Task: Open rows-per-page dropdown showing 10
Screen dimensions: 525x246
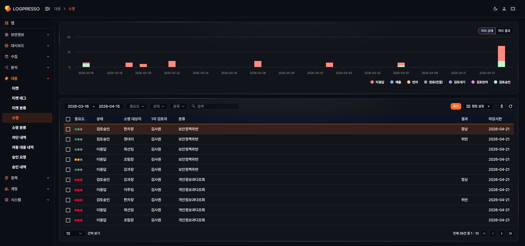Action: click(74, 233)
